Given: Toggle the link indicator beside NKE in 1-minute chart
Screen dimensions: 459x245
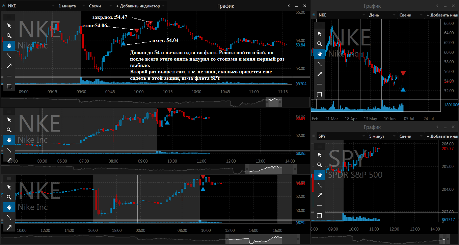Looking at the screenshot, I should coord(3,6).
